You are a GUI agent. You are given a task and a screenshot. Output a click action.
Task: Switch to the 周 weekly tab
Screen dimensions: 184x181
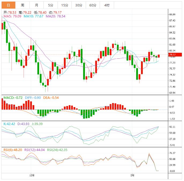(x=22, y=5)
